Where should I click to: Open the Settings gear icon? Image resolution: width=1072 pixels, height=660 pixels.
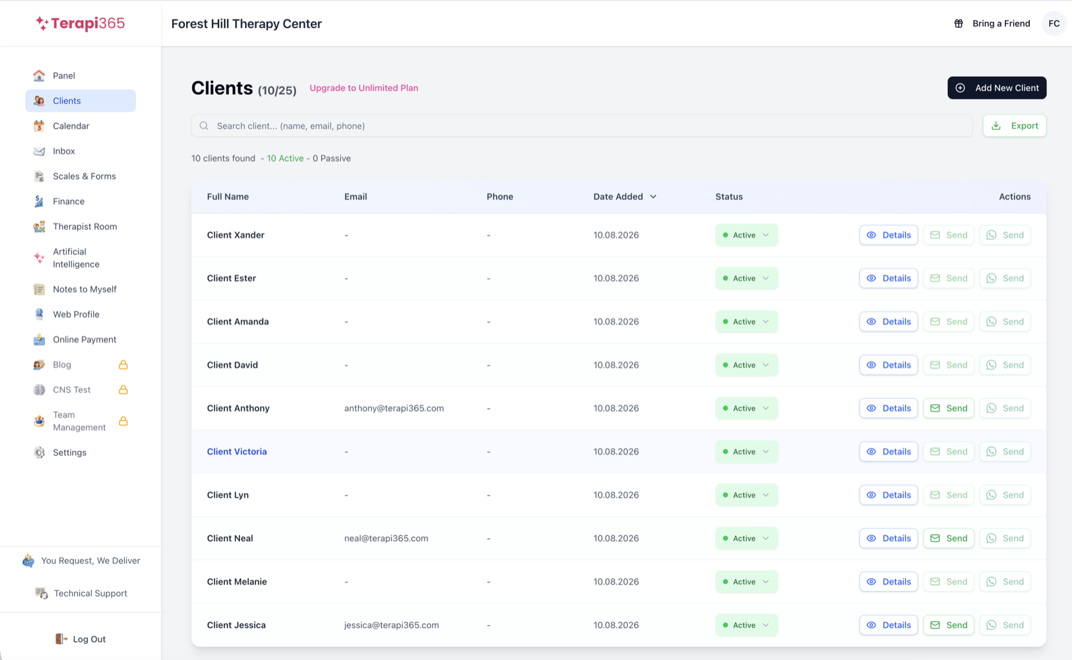[40, 453]
